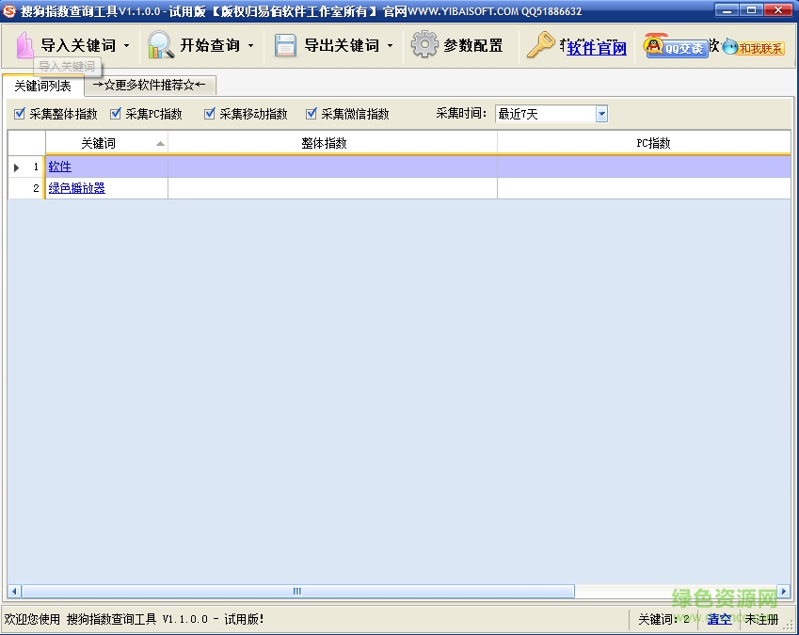Toggle the 采集微信指数 checkbox off
The height and width of the screenshot is (635, 799).
[x=312, y=113]
